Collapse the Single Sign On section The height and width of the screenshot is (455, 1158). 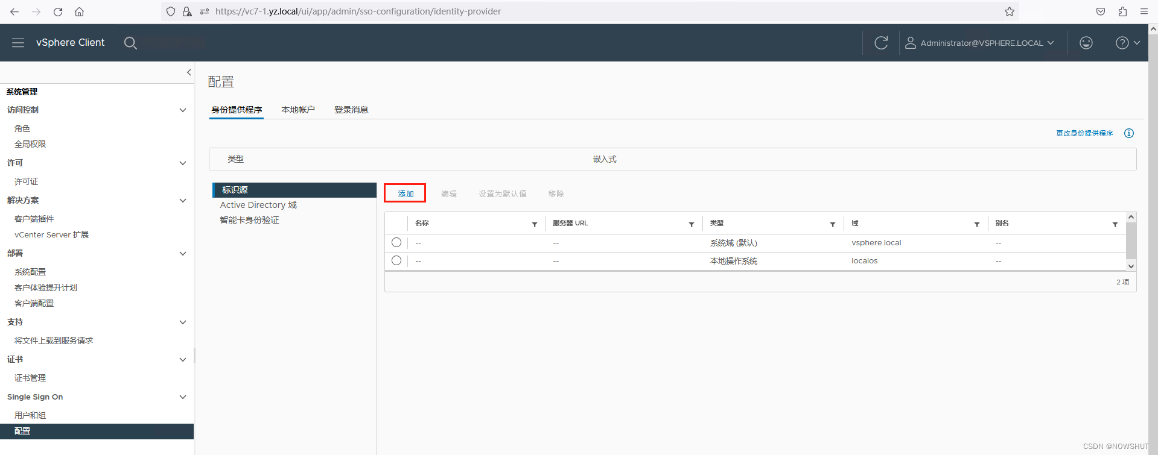point(183,397)
